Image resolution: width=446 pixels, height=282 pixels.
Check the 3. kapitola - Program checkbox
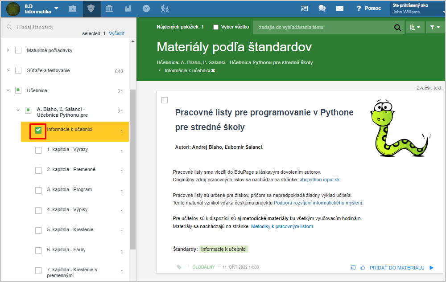pyautogui.click(x=38, y=190)
